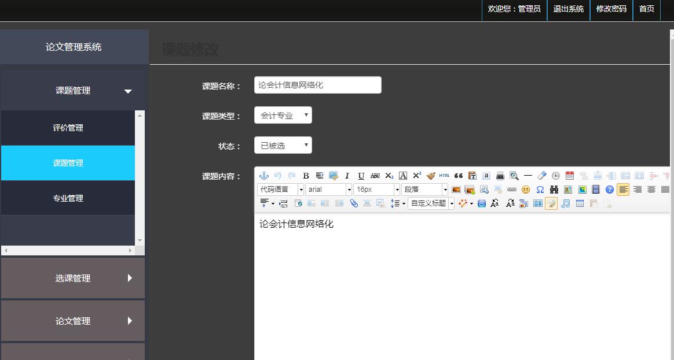Click the 退出系统 link in the header

pos(568,9)
